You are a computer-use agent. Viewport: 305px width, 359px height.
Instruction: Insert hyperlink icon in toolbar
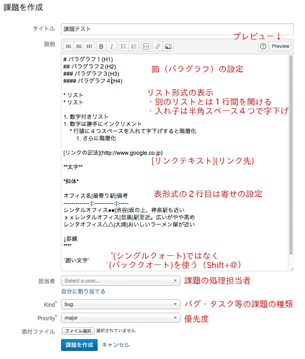click(x=157, y=47)
